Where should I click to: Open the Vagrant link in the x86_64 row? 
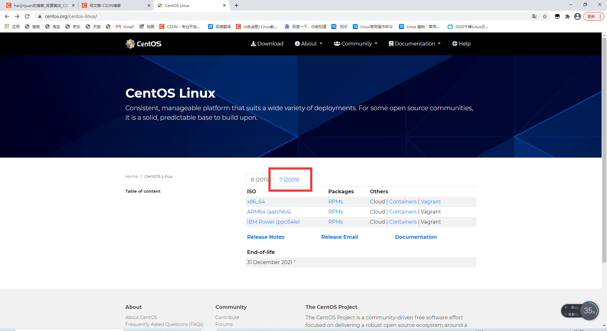pos(431,202)
